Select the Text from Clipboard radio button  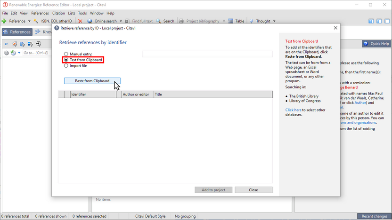tap(66, 60)
